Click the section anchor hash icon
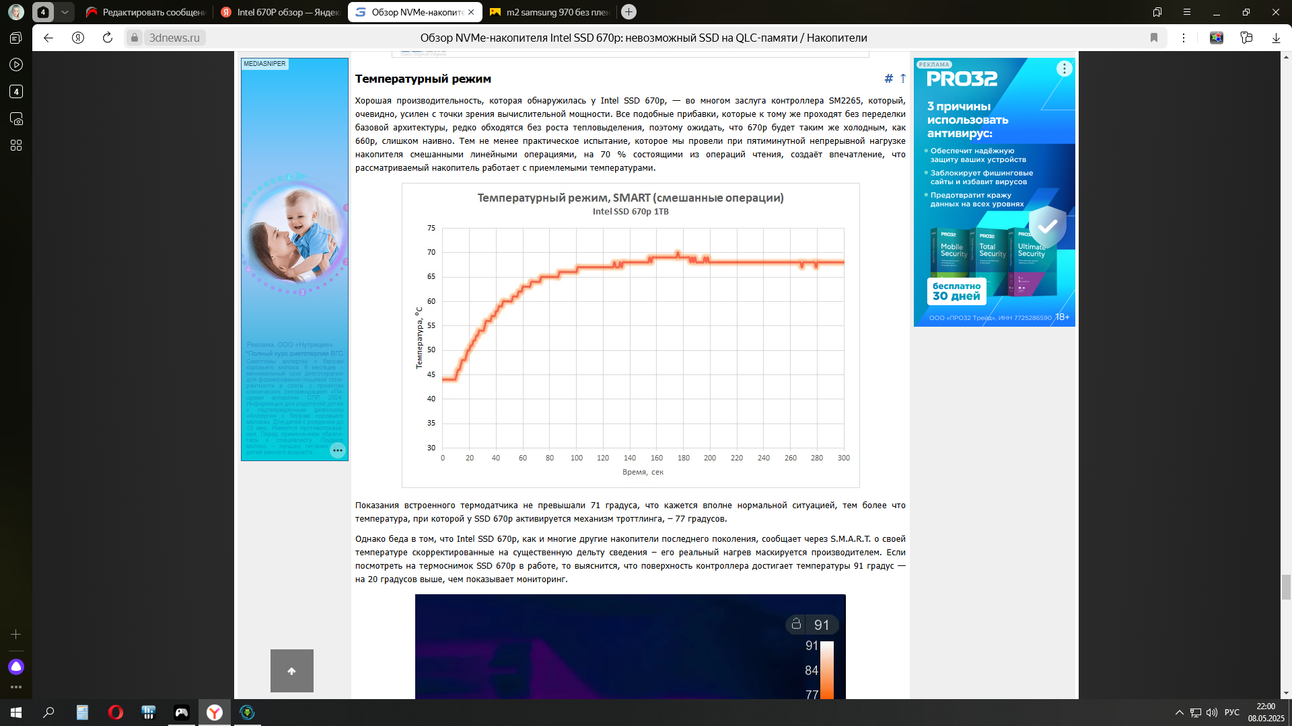This screenshot has width=1292, height=726. (x=888, y=79)
